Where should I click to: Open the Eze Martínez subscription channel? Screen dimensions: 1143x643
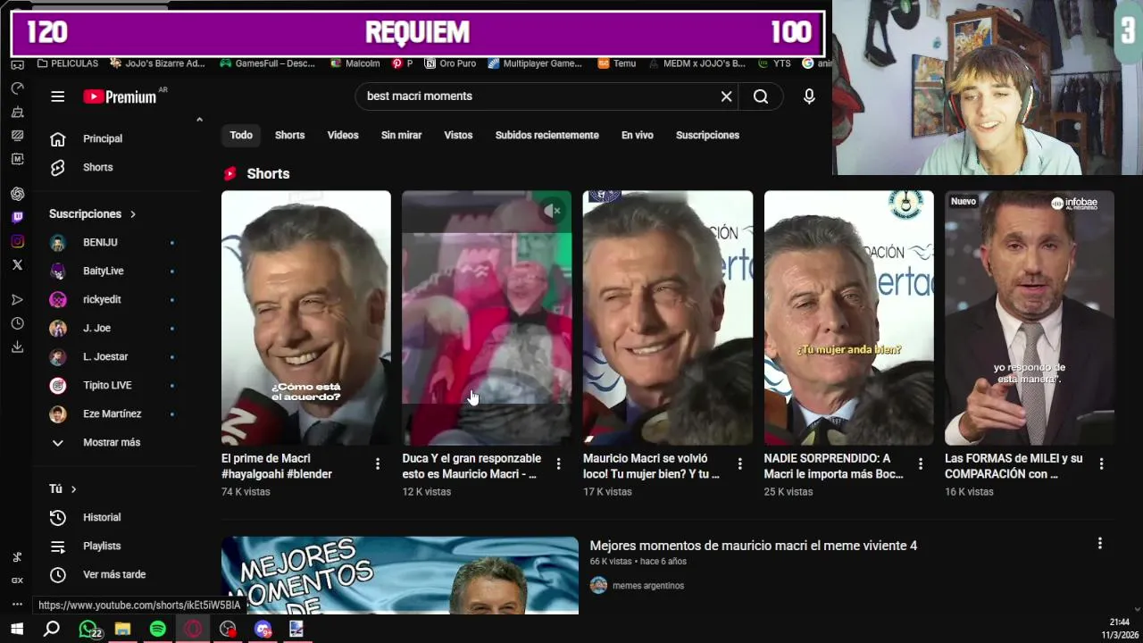click(x=116, y=413)
